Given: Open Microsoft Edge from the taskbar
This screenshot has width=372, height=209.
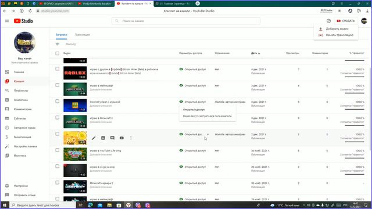Looking at the screenshot, I should click(91, 205).
